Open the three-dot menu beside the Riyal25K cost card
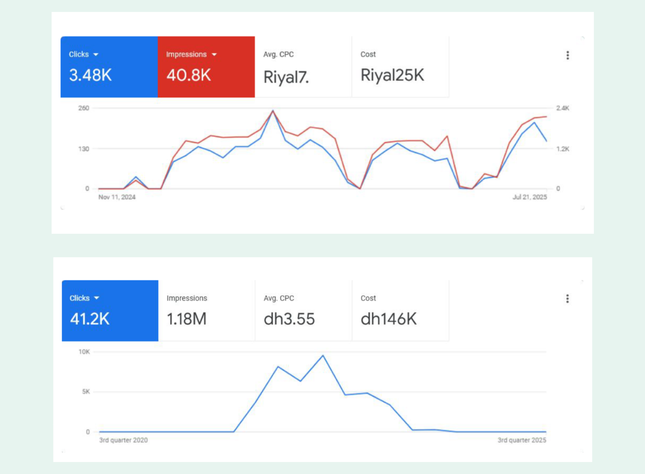The height and width of the screenshot is (474, 645). pos(568,55)
